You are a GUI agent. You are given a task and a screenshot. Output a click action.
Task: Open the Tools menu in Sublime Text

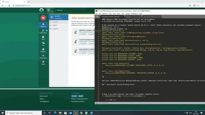[x=123, y=13]
